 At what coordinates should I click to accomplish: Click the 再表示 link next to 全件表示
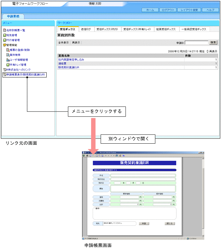click(x=76, y=43)
